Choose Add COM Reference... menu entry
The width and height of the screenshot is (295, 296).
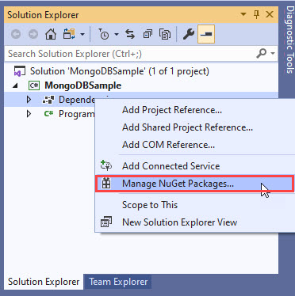click(168, 145)
